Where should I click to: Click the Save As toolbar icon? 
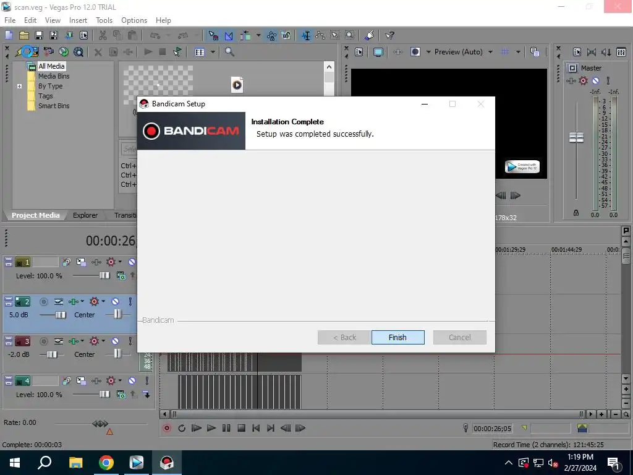pos(54,35)
